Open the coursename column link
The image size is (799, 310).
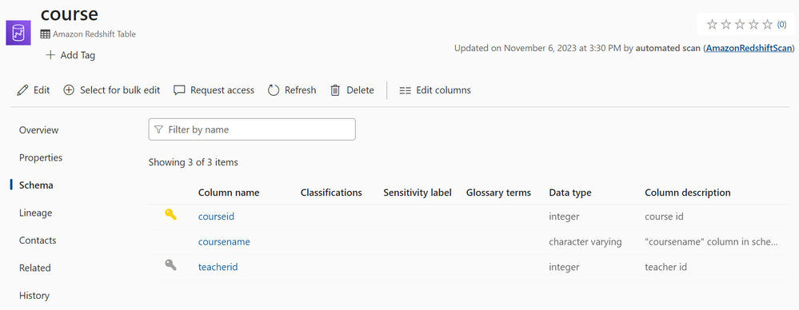coord(224,242)
